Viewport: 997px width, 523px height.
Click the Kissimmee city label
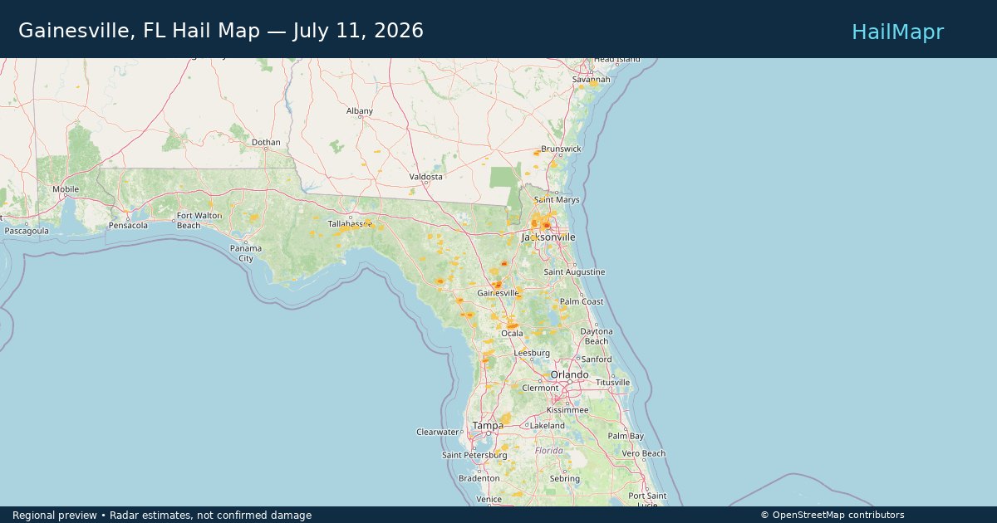point(567,410)
